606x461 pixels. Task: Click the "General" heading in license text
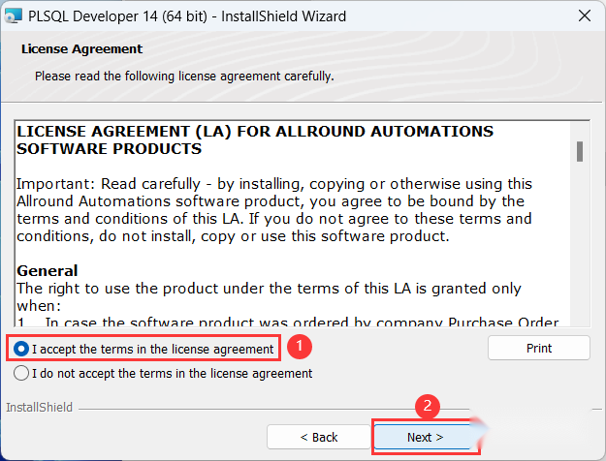pos(48,270)
